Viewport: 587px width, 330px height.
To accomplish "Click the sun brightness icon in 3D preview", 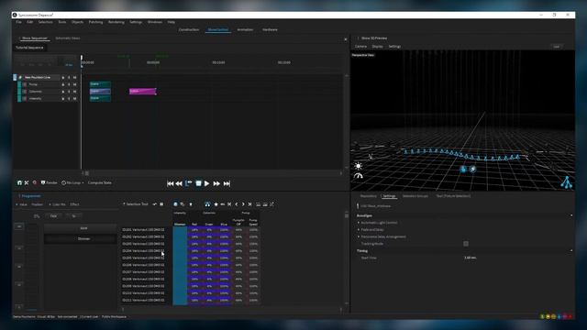I will 359,166.
